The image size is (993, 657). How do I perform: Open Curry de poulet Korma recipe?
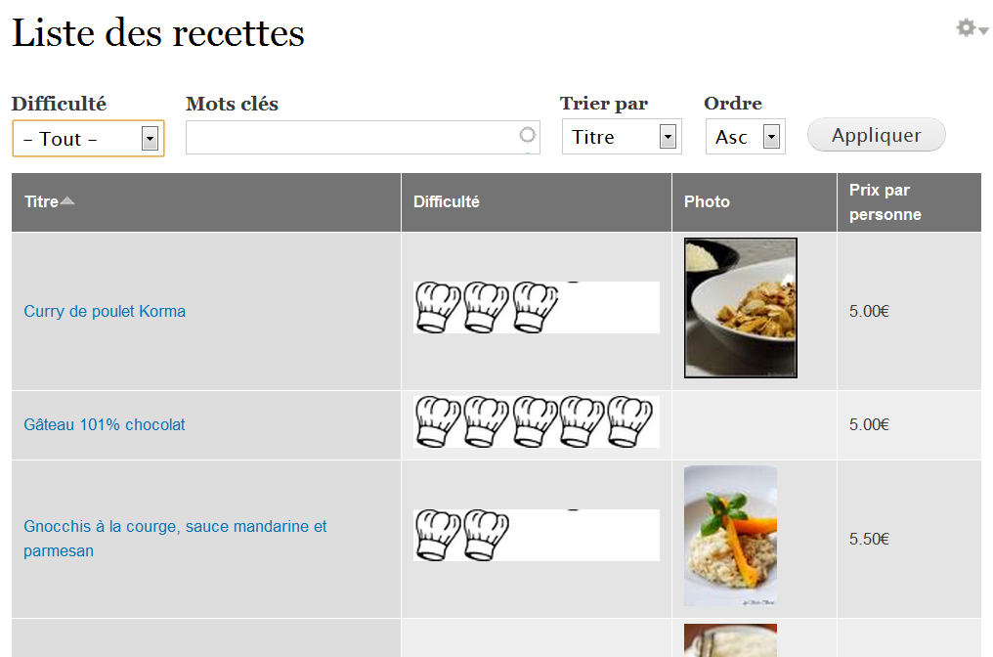105,312
